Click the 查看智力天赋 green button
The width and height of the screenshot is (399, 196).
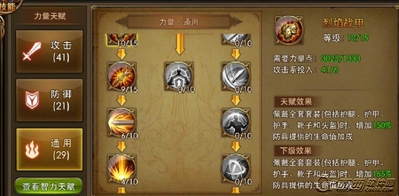point(49,187)
